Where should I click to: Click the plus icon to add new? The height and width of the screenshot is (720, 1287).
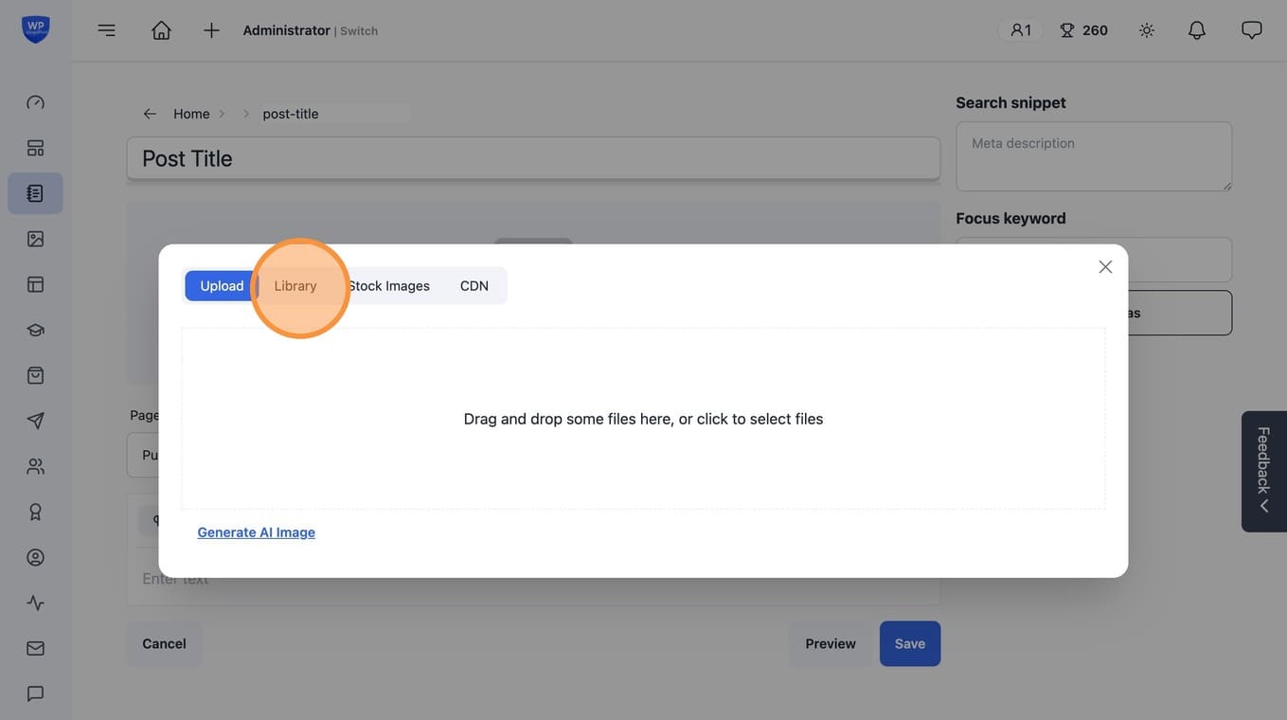tap(212, 30)
